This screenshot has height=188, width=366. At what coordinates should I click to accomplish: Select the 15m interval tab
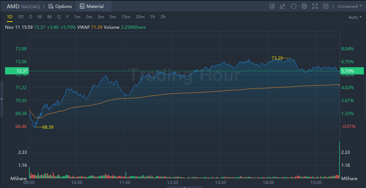point(126,17)
